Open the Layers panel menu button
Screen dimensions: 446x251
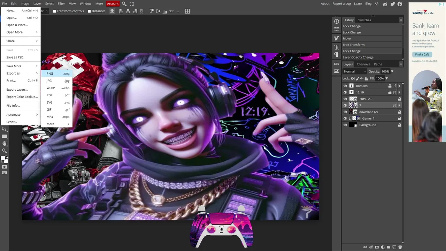tap(401, 64)
